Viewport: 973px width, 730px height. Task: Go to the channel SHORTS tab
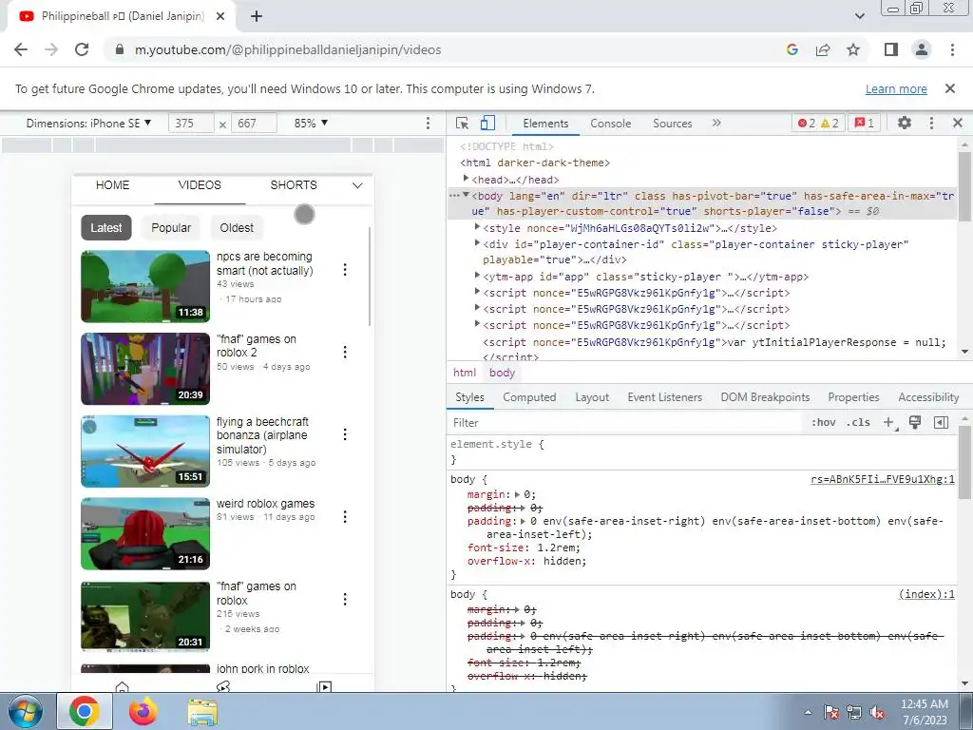click(294, 185)
